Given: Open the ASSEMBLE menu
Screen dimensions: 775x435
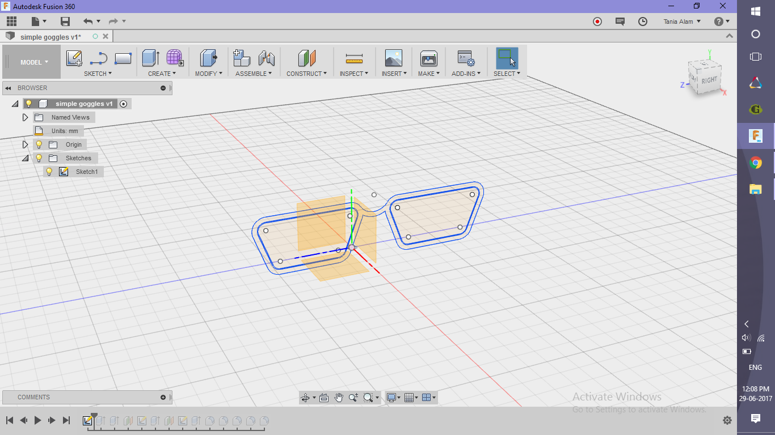Looking at the screenshot, I should pos(254,74).
